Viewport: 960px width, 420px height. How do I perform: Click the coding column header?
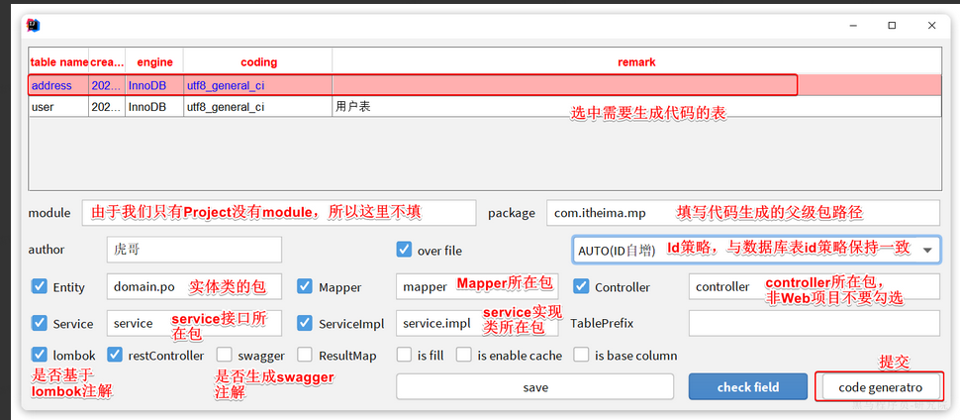[x=257, y=62]
